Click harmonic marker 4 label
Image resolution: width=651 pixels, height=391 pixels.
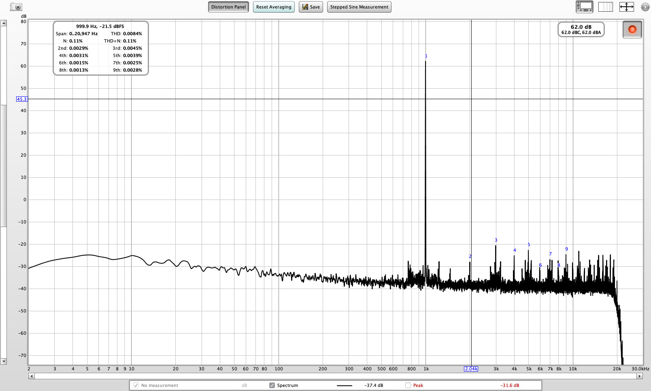(x=515, y=250)
